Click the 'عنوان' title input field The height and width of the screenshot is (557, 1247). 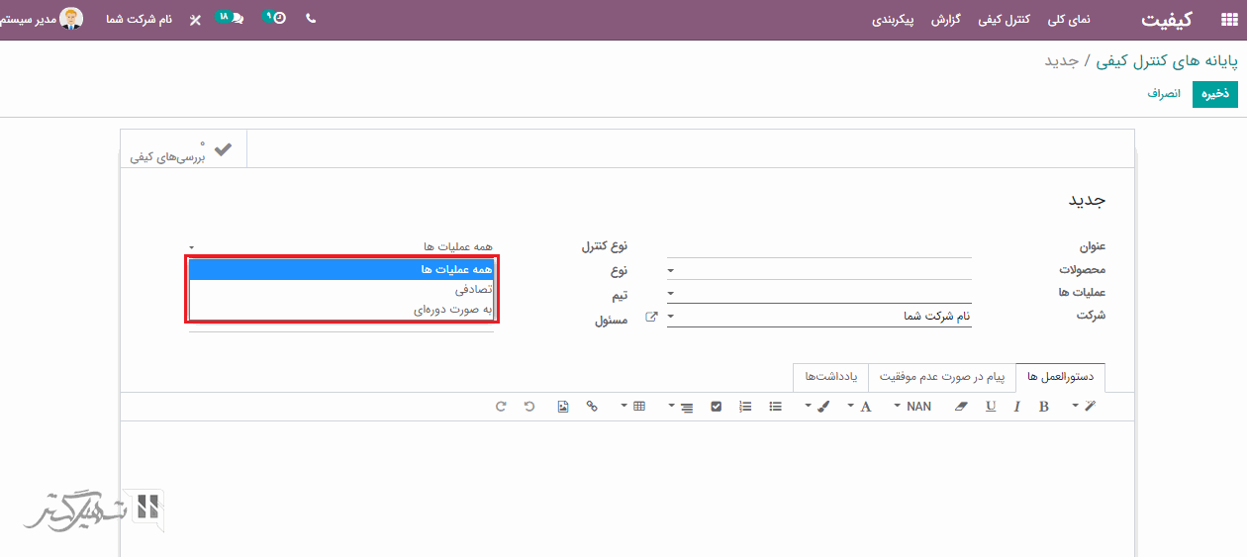point(818,246)
